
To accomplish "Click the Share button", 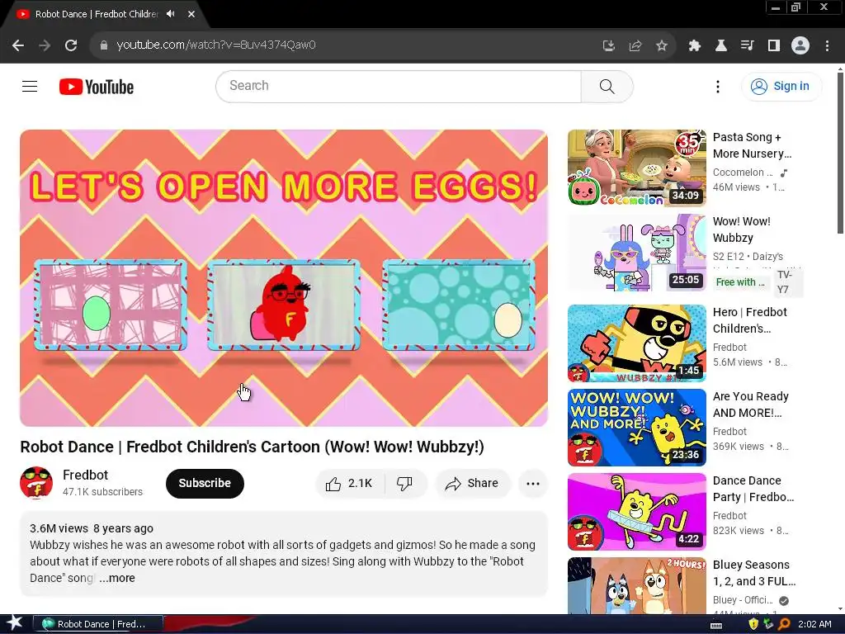I will [x=472, y=484].
